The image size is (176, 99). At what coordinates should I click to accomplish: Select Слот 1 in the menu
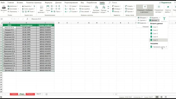pos(158,27)
